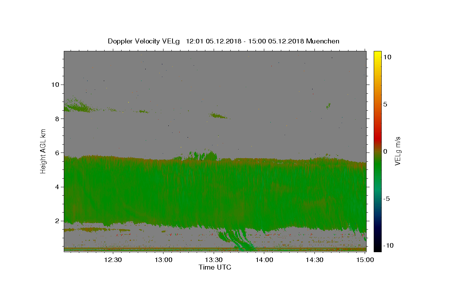Click the colorbar label 5
This screenshot has height=302, width=453.
385,104
